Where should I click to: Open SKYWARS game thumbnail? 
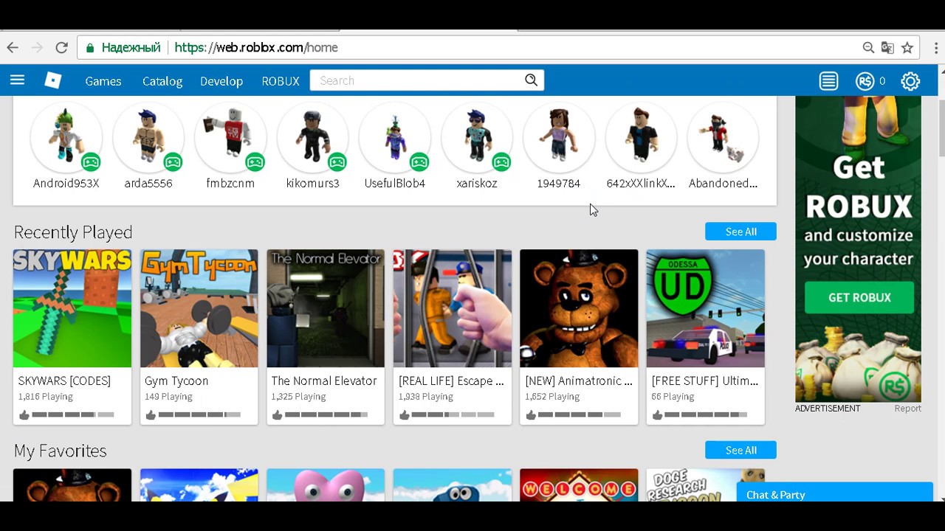pos(72,308)
